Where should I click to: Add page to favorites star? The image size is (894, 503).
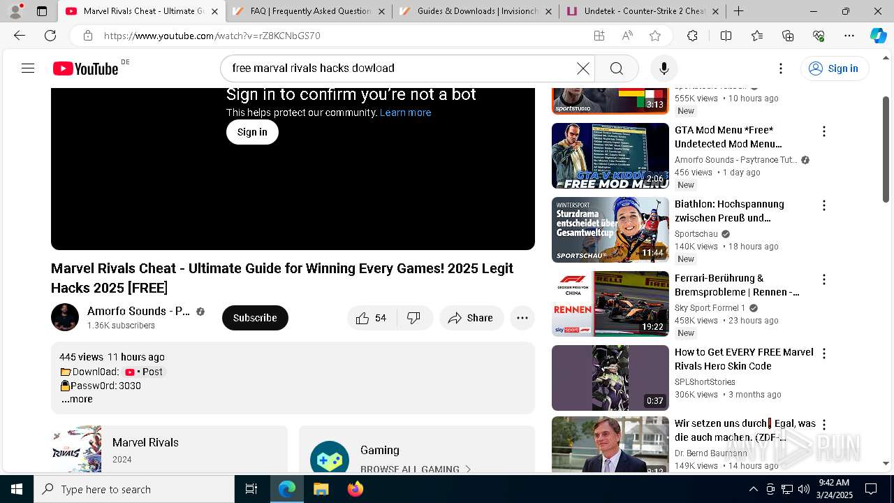654,36
